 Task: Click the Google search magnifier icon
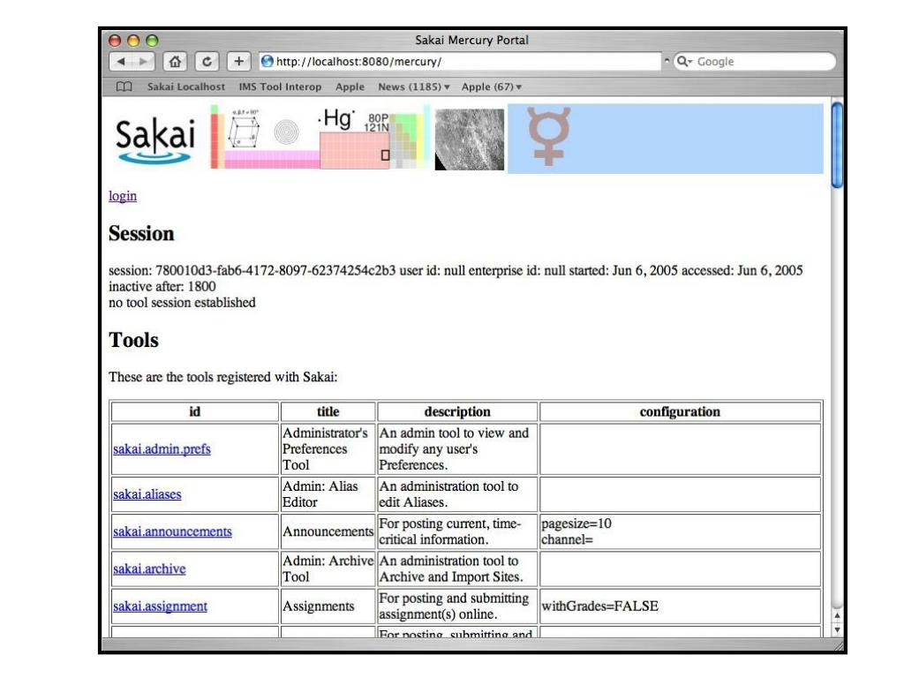pos(683,61)
